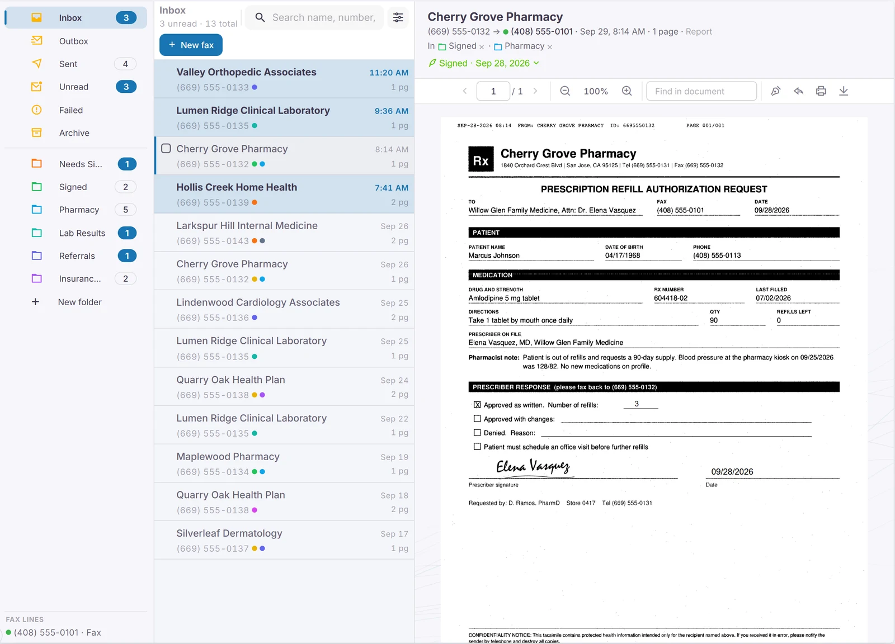Click the Pharmacy folder tag link

click(519, 46)
